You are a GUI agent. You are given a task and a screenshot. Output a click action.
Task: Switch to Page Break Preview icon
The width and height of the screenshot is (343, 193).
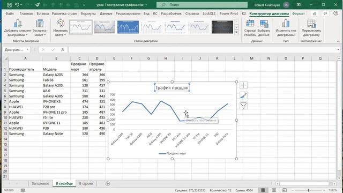point(285,190)
